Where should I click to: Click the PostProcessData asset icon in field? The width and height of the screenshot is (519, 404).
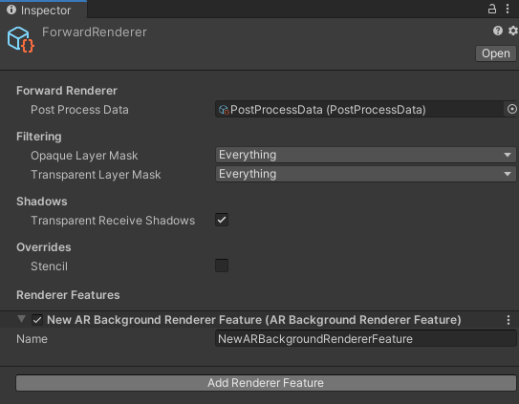pos(224,110)
